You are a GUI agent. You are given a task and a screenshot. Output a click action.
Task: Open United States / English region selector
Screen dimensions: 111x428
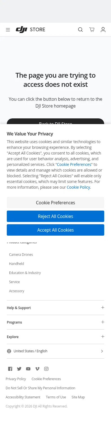point(55,351)
